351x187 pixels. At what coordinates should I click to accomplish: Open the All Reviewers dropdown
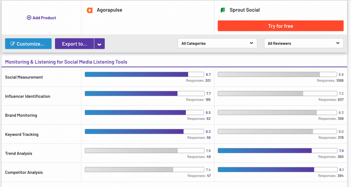(x=304, y=43)
